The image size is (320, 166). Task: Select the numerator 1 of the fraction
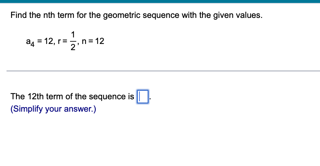73,35
